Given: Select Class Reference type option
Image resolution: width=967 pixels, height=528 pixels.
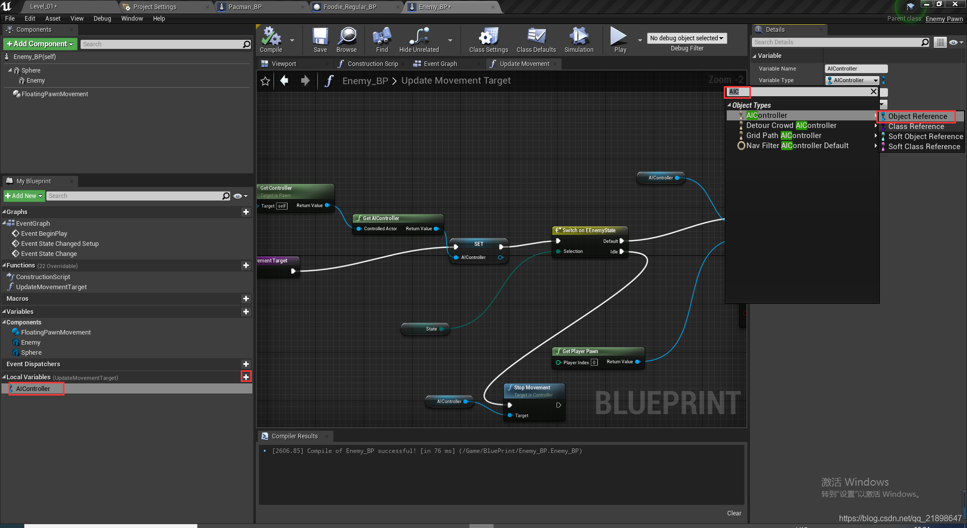Looking at the screenshot, I should coord(916,126).
